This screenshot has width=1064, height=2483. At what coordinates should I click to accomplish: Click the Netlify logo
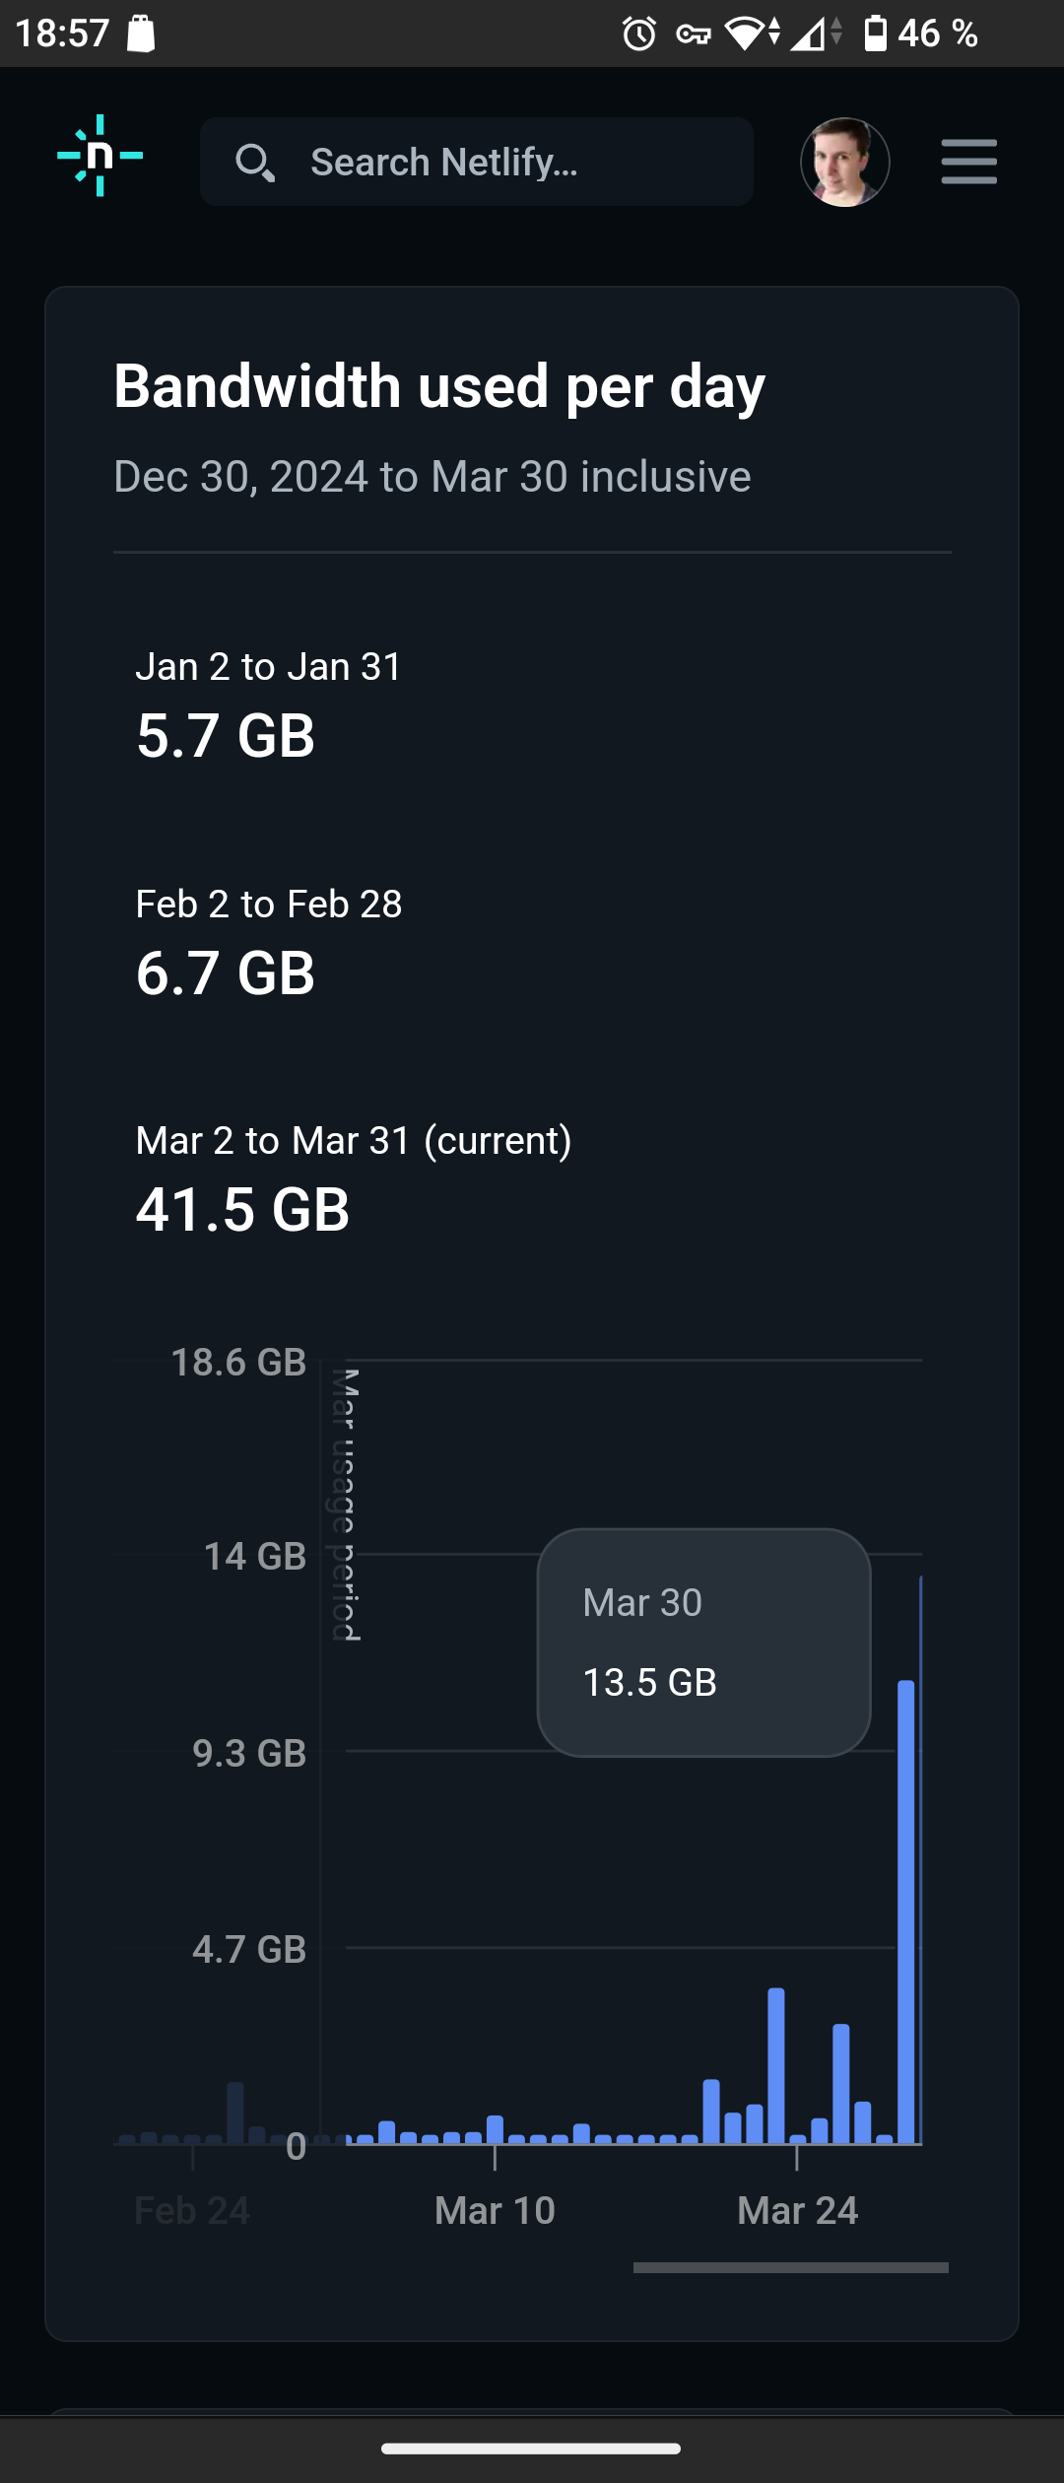coord(100,156)
